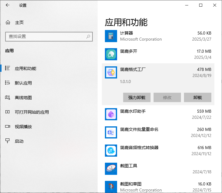This screenshot has width=222, height=193.
Task: Click the 简鹿文件批量重命名 app icon
Action: click(111, 132)
